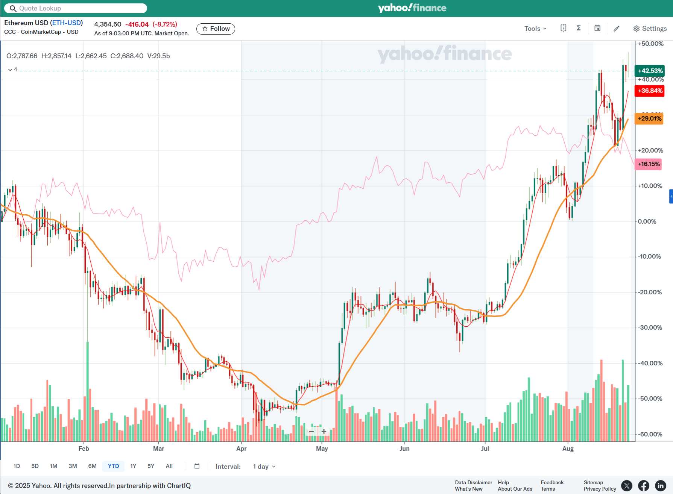This screenshot has height=494, width=673.
Task: Open the 1 day interval dropdown
Action: (x=264, y=467)
